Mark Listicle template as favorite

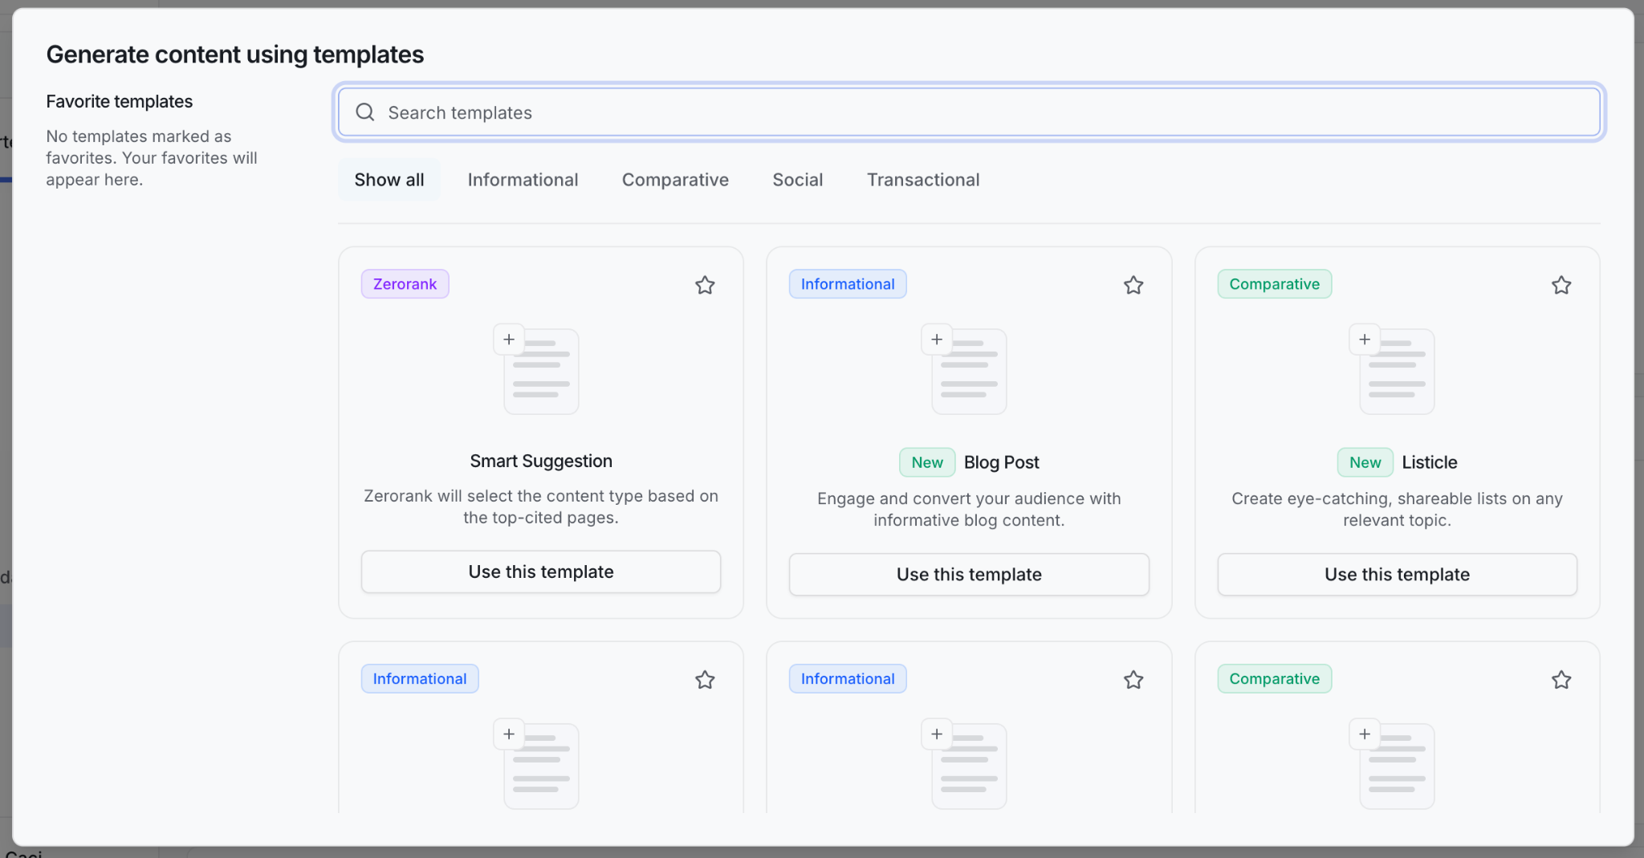tap(1561, 285)
